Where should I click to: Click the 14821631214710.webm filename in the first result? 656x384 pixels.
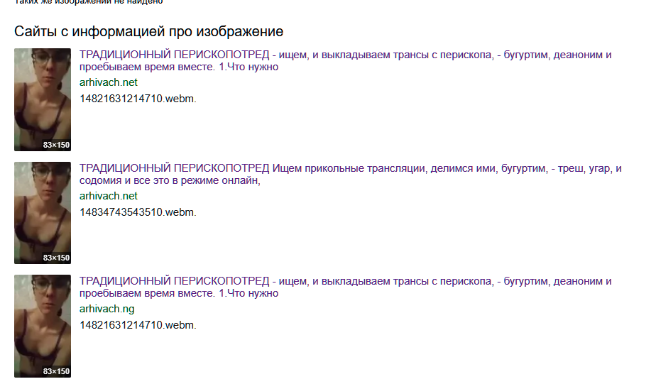[x=138, y=99]
